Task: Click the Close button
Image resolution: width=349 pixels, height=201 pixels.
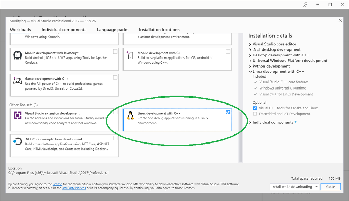Action: point(330,187)
